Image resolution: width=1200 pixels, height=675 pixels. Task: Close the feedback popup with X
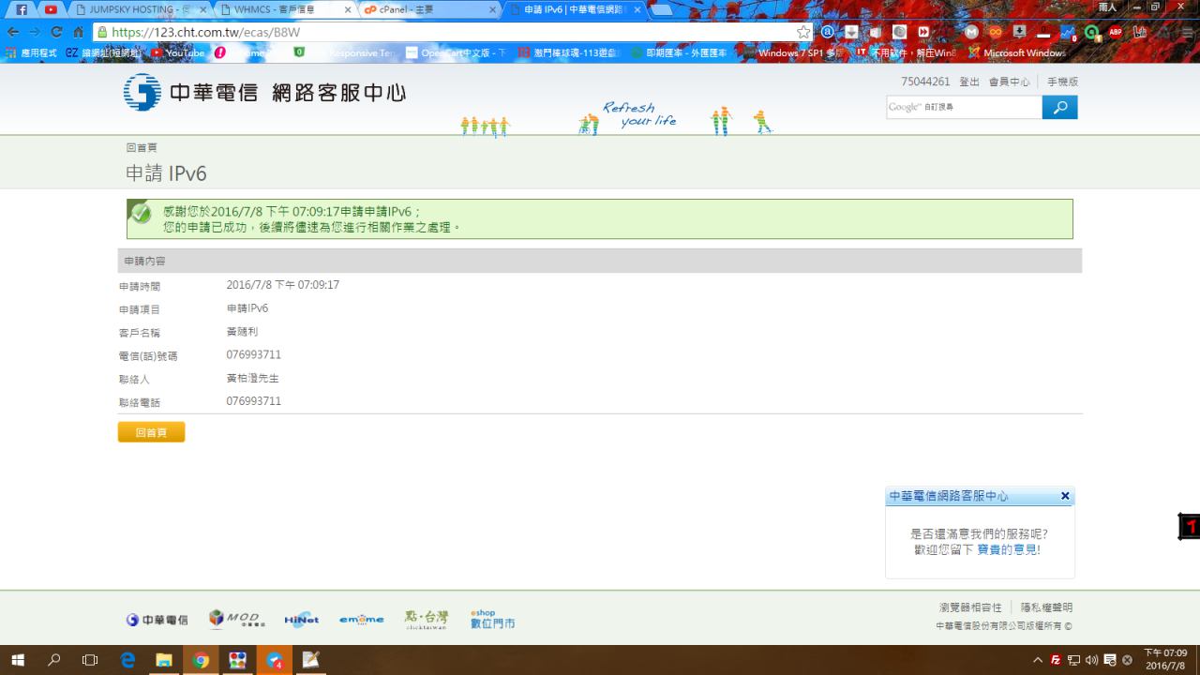tap(1065, 496)
